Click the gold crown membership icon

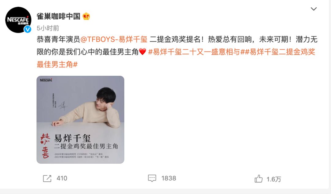(86, 16)
